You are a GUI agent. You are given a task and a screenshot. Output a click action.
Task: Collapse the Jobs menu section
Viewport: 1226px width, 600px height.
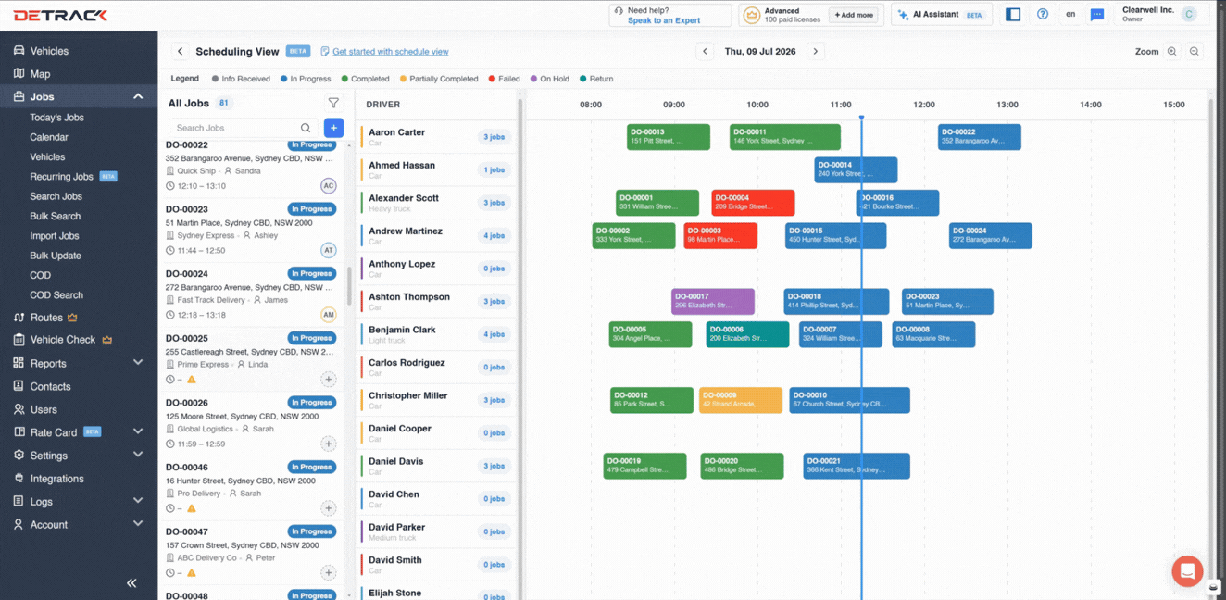coord(138,96)
